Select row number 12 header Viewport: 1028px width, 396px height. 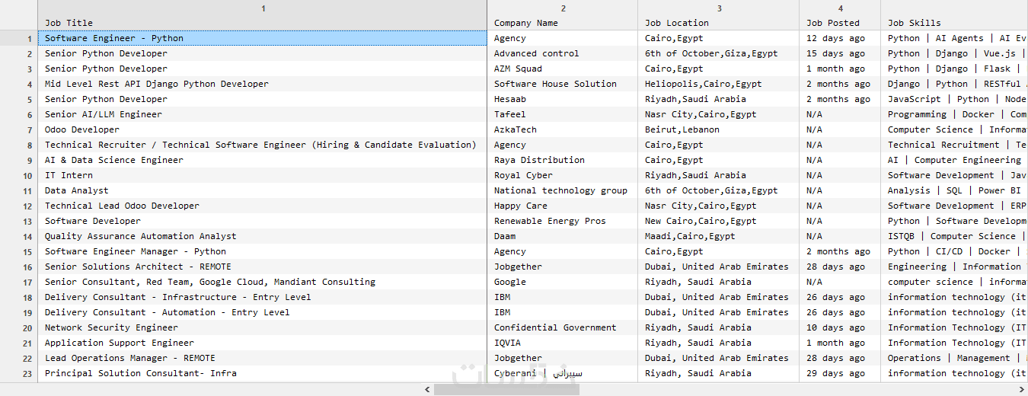coord(19,206)
